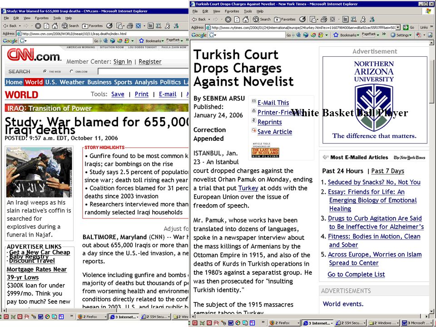Expand PageRank dropdown in NYTimes Google toolbar
Viewport: 436px width, 327px height.
(x=378, y=35)
